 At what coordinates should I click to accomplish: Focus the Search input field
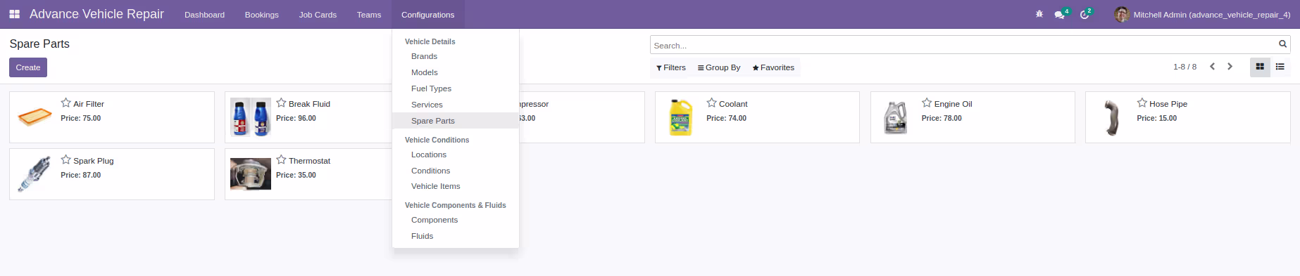tap(963, 45)
